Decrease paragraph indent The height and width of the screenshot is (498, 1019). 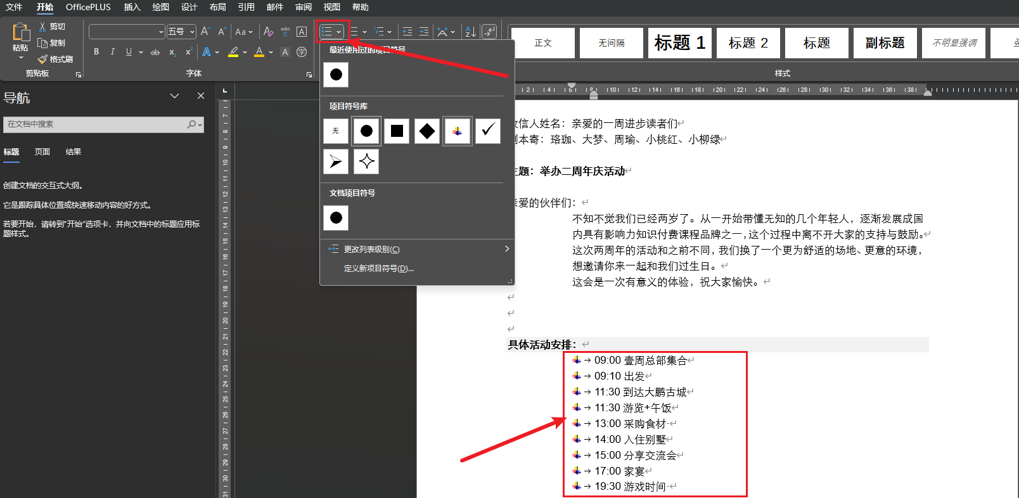(407, 31)
